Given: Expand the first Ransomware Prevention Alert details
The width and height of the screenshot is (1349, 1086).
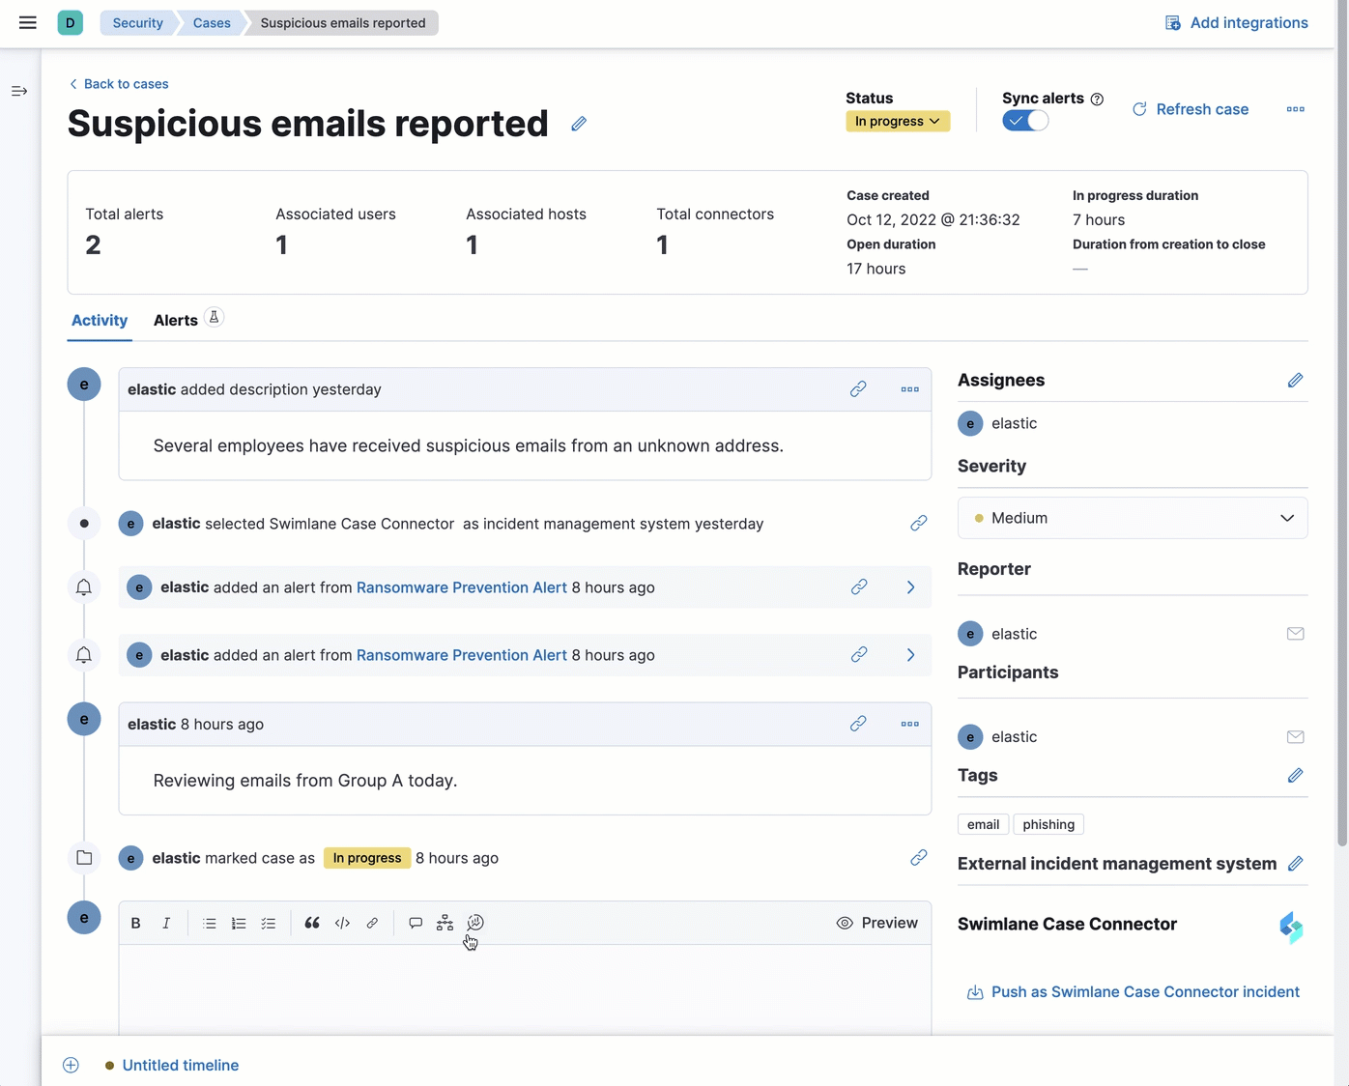Looking at the screenshot, I should (910, 587).
